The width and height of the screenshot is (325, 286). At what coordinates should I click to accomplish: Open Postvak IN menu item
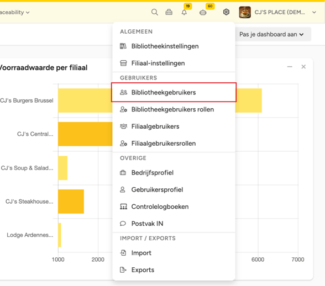(x=174, y=224)
